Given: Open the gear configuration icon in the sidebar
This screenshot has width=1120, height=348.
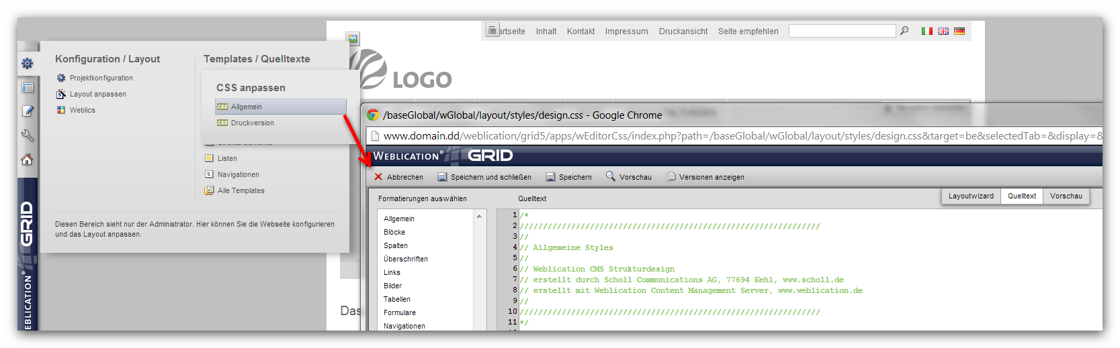Looking at the screenshot, I should coord(27,63).
